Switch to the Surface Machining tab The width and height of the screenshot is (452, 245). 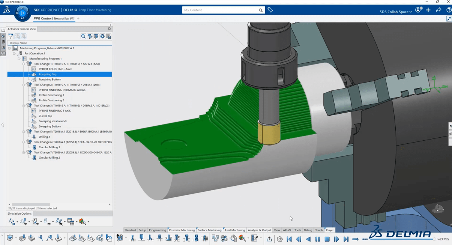click(209, 230)
